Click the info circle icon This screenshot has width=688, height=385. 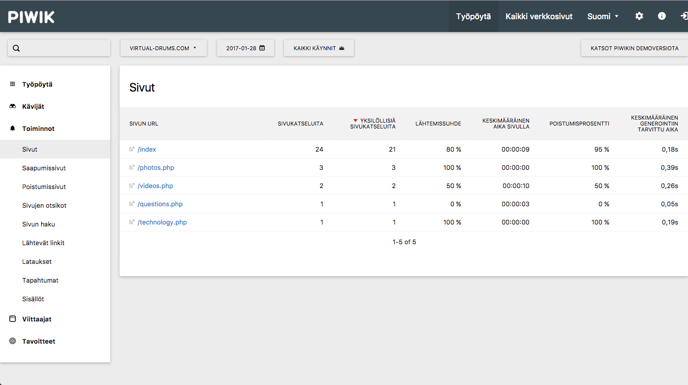[662, 16]
